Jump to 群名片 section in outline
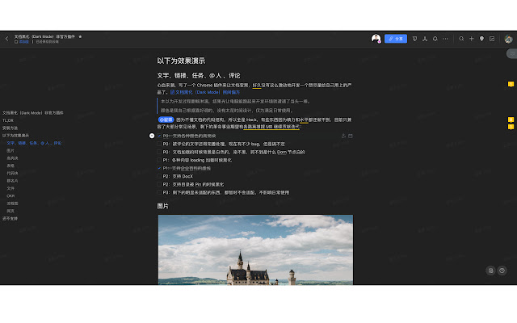The width and height of the screenshot is (517, 323). pos(13,181)
